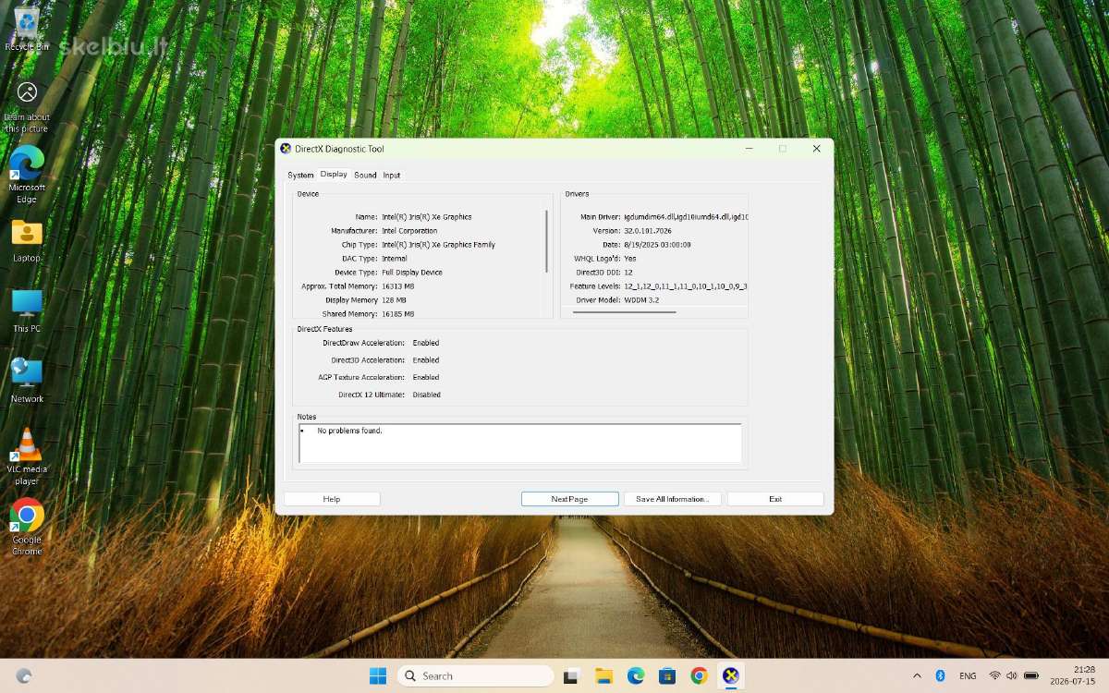Select the 'Intel(R) Iris(R) Xe Graphics' name value
This screenshot has width=1109, height=693.
point(427,217)
